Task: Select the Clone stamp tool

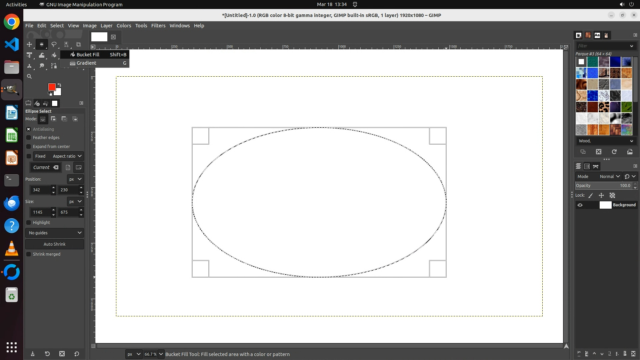Action: pyautogui.click(x=29, y=66)
